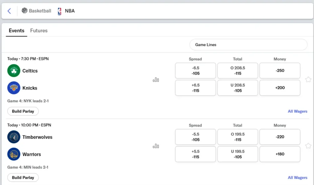
Task: Select the NBA league logo
Action: pos(59,11)
